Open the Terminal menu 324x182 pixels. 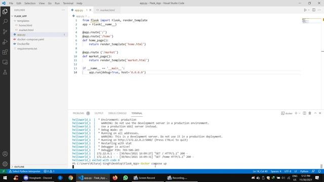click(x=68, y=3)
